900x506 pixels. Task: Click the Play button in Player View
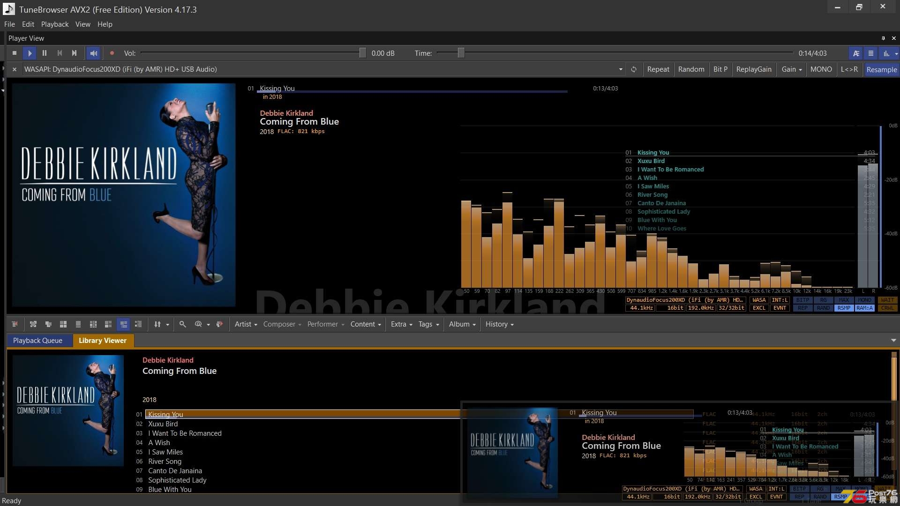pos(30,53)
